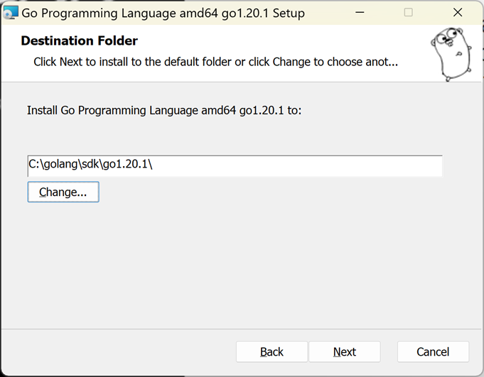Return with the Back button
Image resolution: width=484 pixels, height=377 pixels.
(x=271, y=351)
